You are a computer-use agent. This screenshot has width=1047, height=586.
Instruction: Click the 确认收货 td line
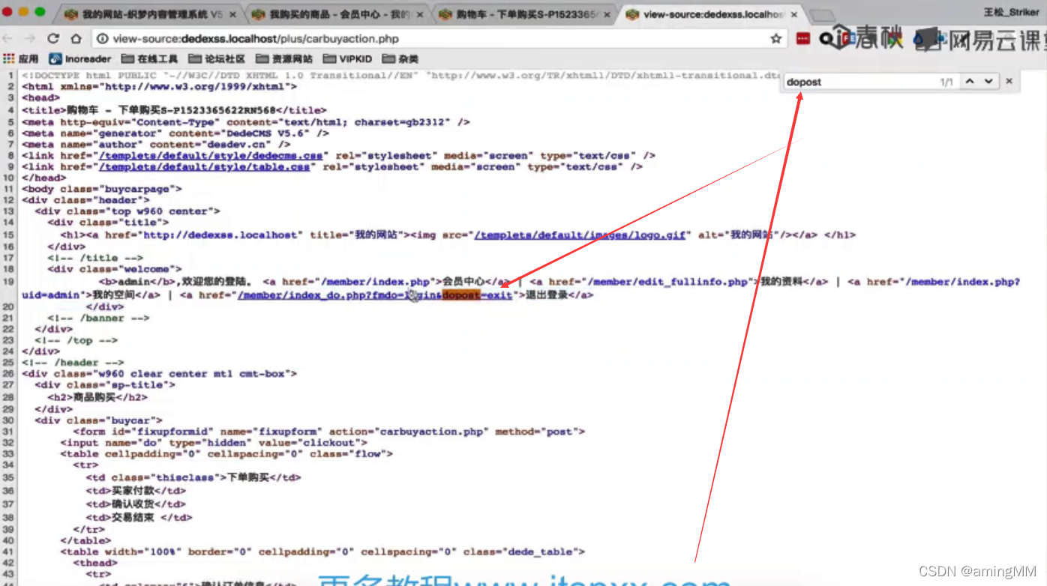[x=136, y=504]
